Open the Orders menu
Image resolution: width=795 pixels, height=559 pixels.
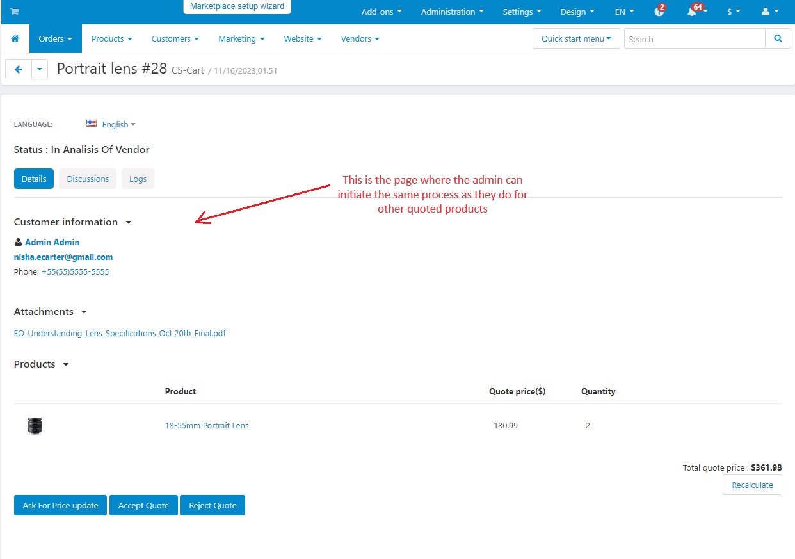click(x=55, y=39)
